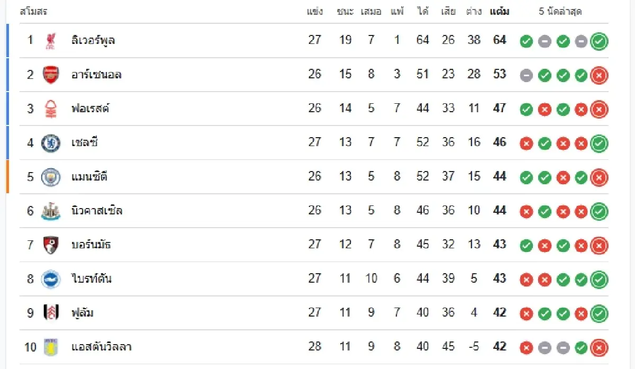Viewport: 635px width, 369px height.
Task: Click the Nottingham Forest crest icon
Action: click(x=51, y=109)
